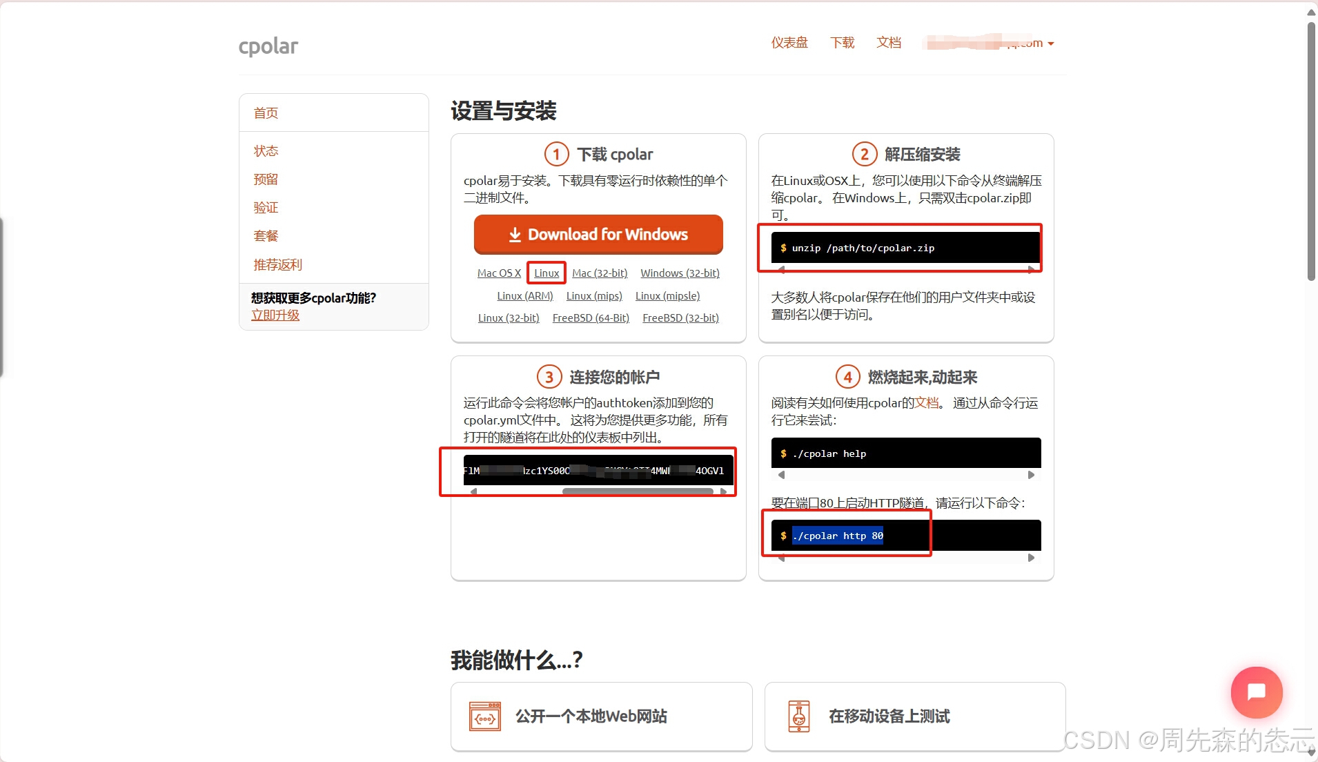Screen dimensions: 1318x762
Task: Click the Linux download link
Action: coord(547,273)
